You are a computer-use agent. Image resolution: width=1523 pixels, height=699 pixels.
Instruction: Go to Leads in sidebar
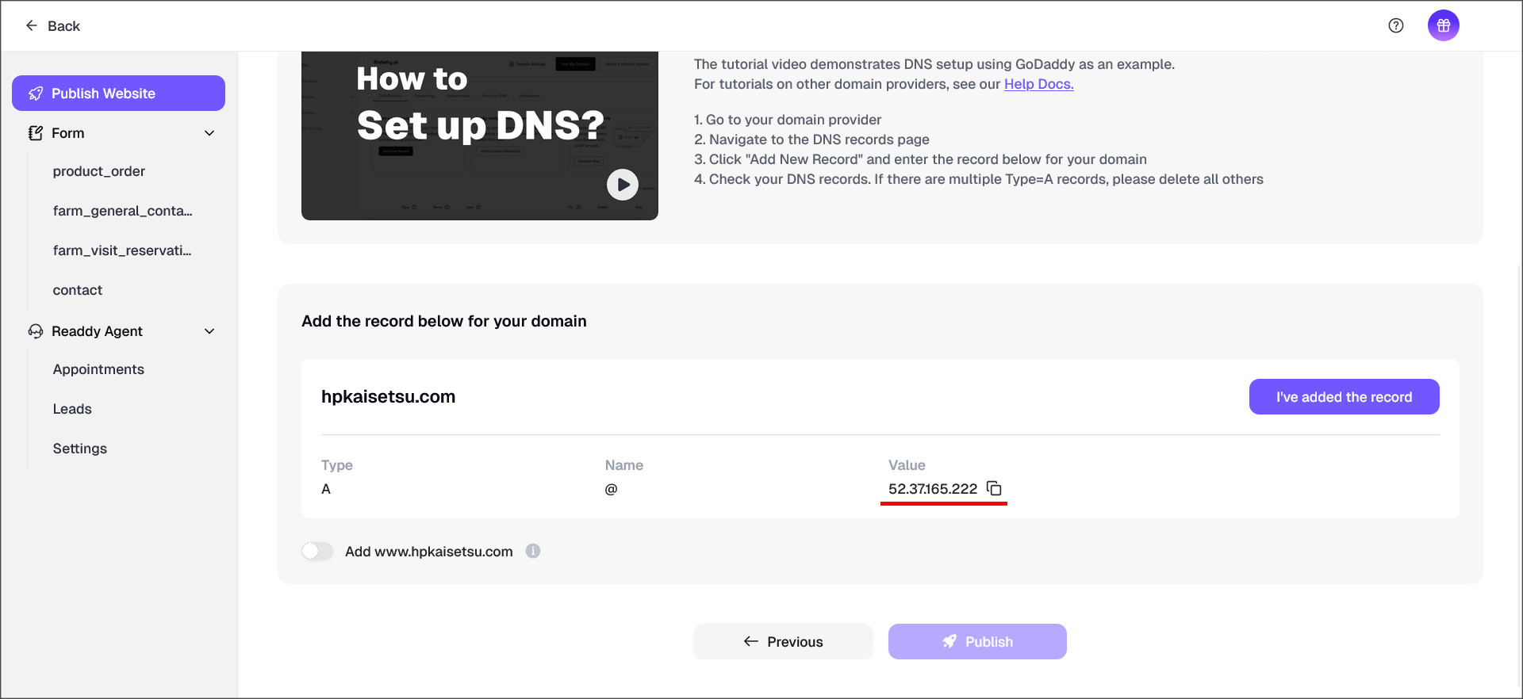coord(72,409)
